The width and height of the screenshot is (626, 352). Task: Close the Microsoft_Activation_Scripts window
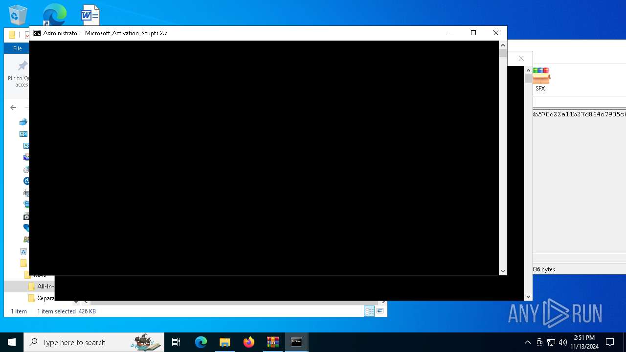point(496,33)
